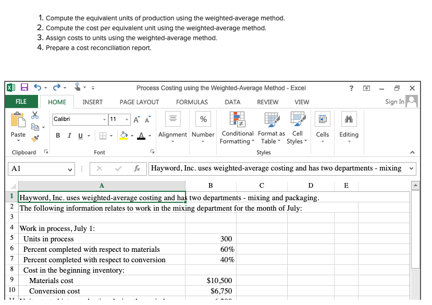Expand the borders options arrow
The image size is (432, 305).
pos(112,136)
